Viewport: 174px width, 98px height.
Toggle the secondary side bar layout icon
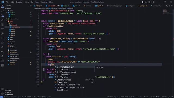[149, 2]
